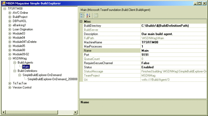The image size is (208, 116).
Task: Select the Main build agent
Action: coord(26,67)
